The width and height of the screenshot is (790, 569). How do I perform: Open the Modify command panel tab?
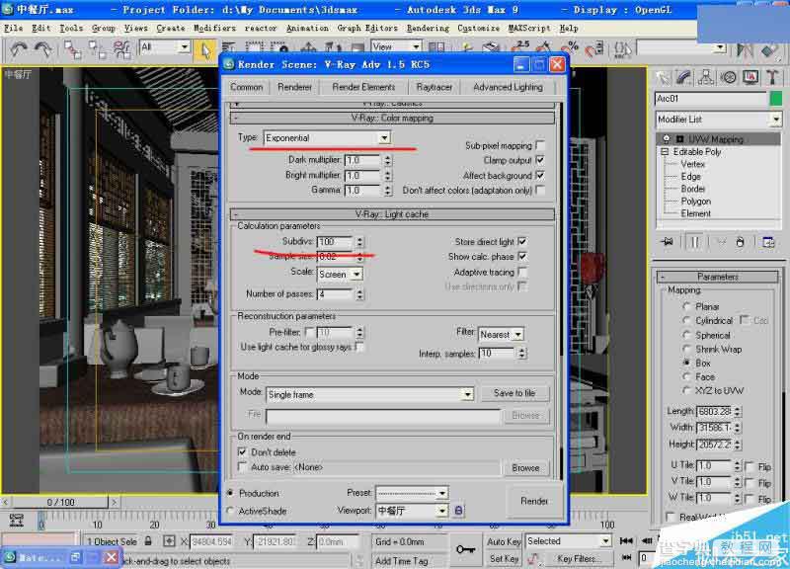click(683, 77)
